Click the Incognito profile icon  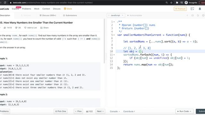pyautogui.click(x=186, y=3)
